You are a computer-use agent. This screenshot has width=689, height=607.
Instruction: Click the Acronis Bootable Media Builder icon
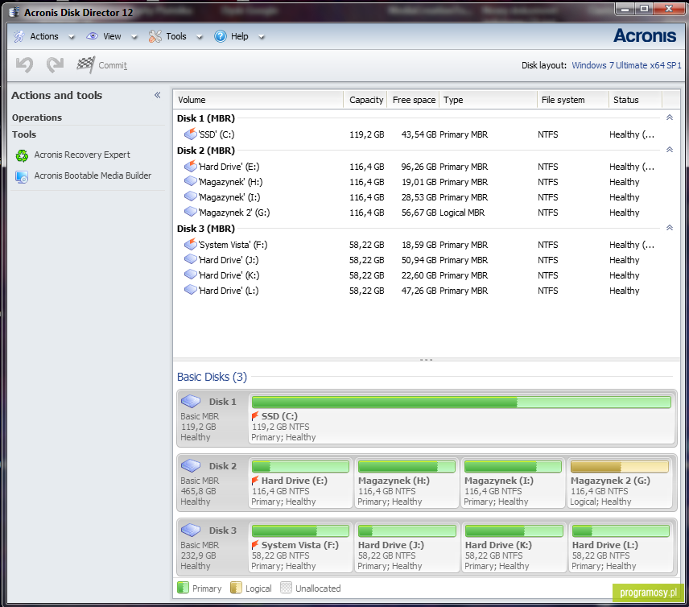pos(22,176)
